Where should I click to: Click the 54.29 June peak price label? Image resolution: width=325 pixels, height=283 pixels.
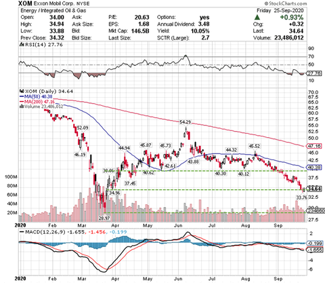186,122
